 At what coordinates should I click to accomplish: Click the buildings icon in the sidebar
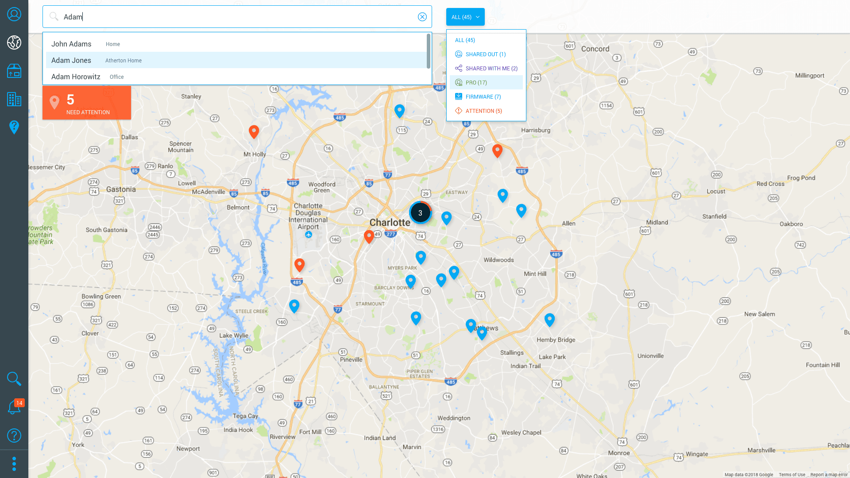coord(14,99)
